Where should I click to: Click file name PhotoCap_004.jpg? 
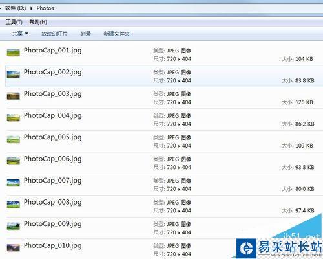pyautogui.click(x=53, y=116)
